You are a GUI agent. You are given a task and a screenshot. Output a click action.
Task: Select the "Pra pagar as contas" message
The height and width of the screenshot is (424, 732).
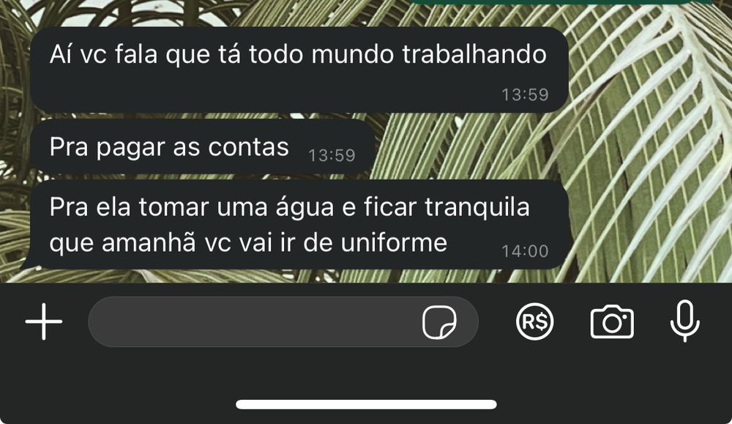click(203, 146)
